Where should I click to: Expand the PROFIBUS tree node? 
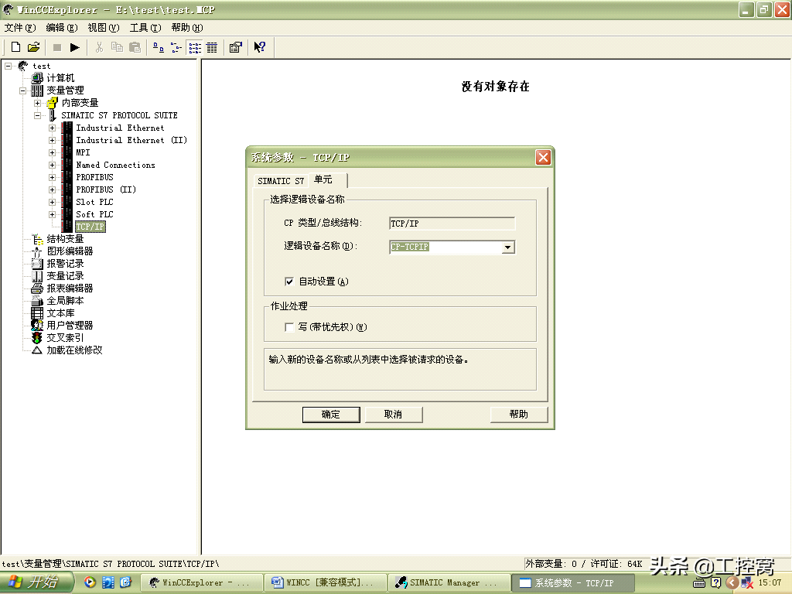tap(53, 178)
